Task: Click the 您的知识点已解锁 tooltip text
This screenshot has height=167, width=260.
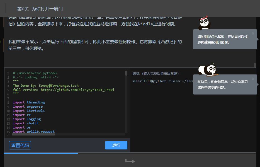Action: (223, 40)
